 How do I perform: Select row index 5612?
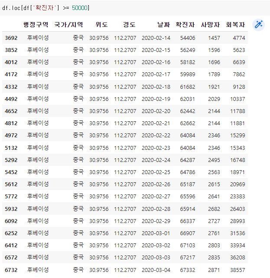click(x=11, y=184)
